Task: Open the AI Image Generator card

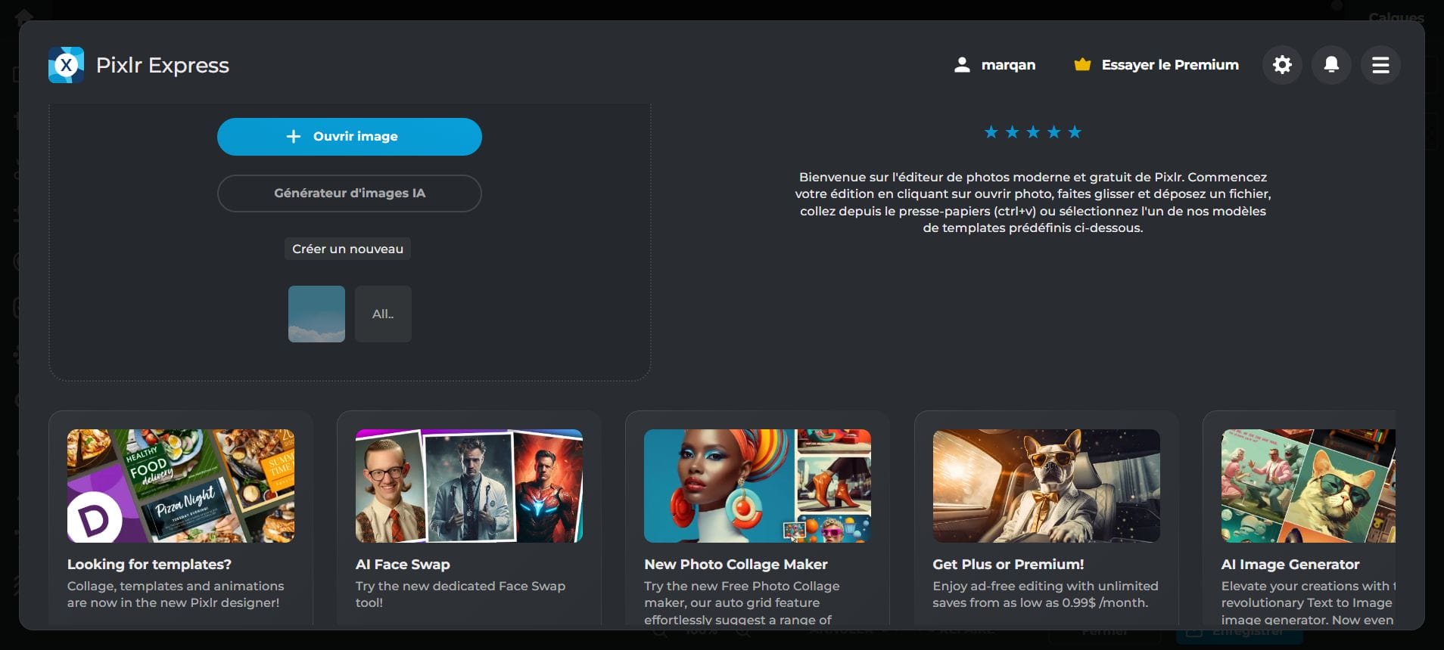Action: [1307, 486]
